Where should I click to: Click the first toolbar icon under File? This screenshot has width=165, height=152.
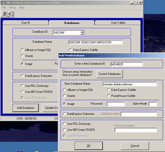(4, 14)
